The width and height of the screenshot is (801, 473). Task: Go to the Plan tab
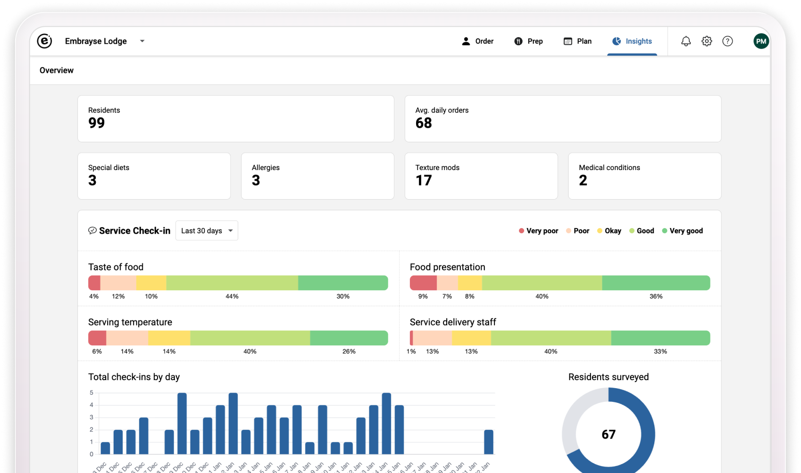pos(577,41)
